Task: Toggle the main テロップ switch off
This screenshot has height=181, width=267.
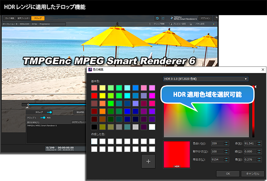Action: [49, 112]
